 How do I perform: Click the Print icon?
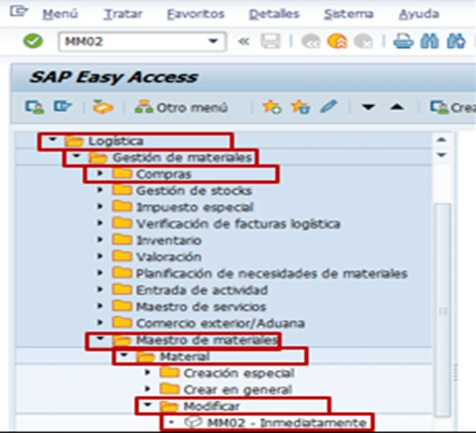(403, 42)
